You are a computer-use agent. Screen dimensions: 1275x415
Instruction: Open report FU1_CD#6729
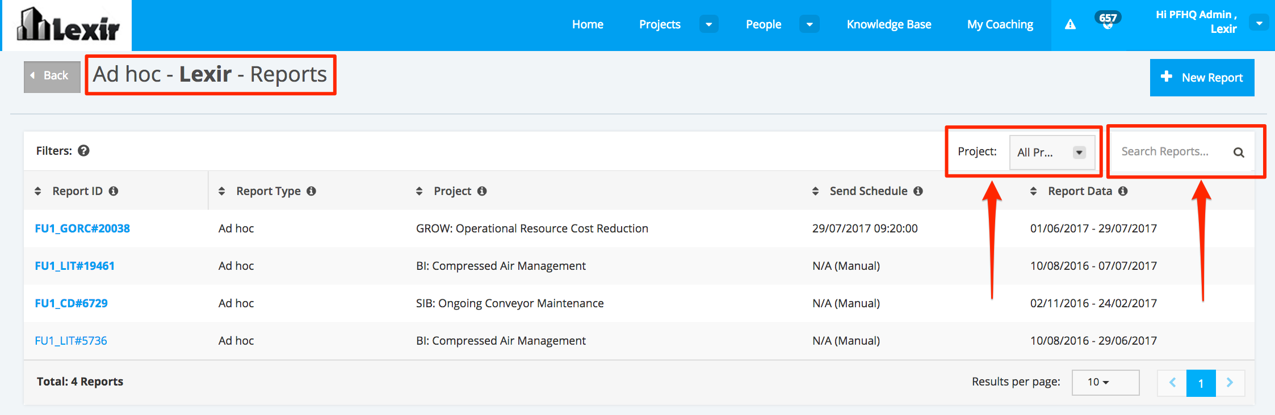[x=72, y=303]
